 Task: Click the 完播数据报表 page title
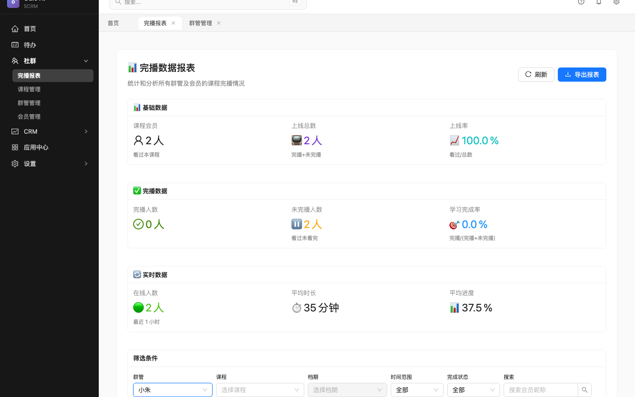pyautogui.click(x=167, y=67)
